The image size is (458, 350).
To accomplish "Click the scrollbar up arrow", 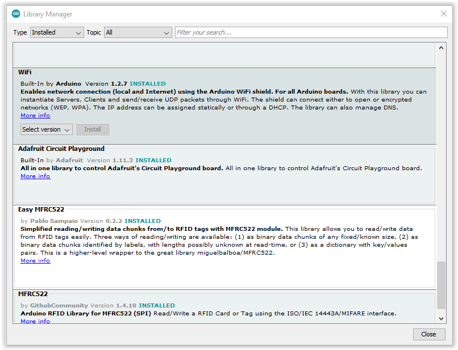I will tap(441, 48).
